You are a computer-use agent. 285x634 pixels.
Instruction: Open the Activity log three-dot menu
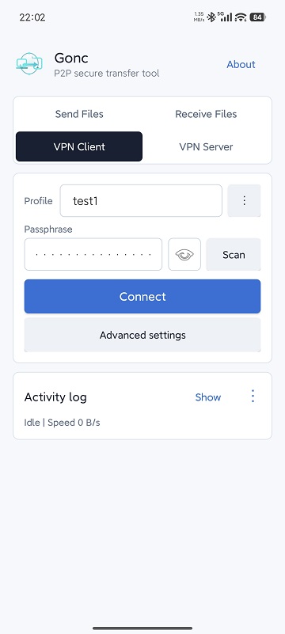(253, 397)
